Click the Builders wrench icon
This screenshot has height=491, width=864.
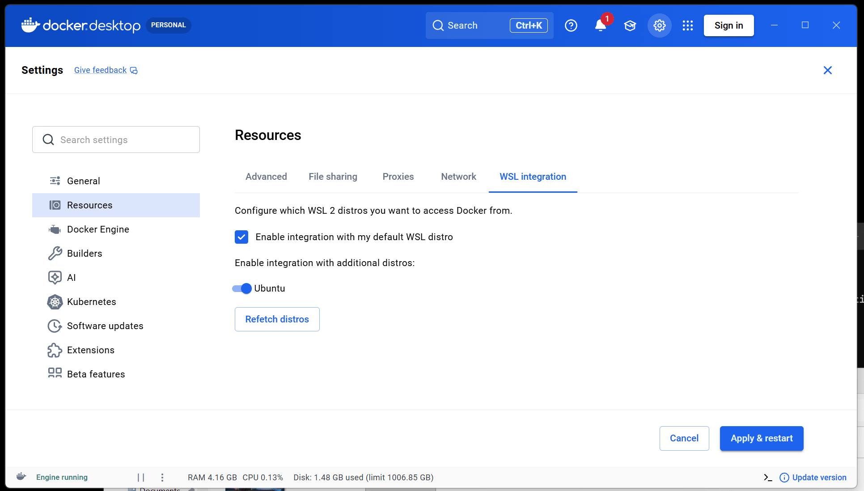[55, 253]
